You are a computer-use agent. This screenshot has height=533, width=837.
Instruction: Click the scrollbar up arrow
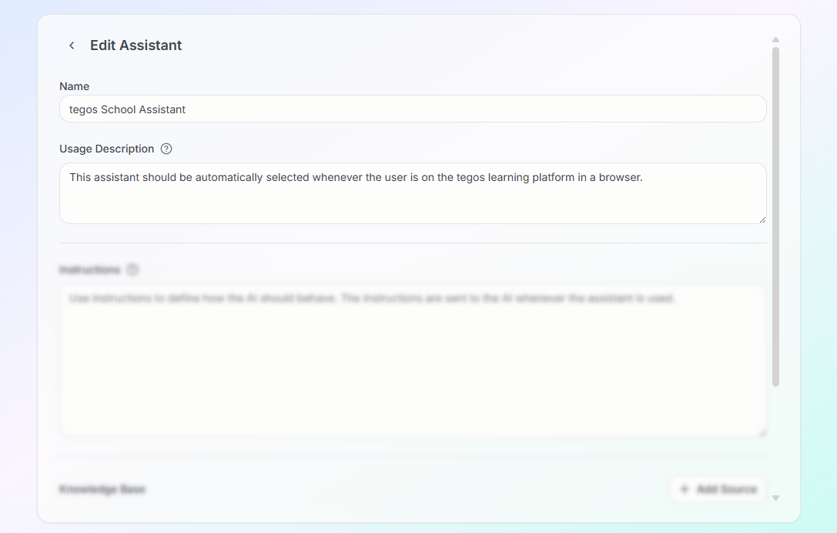(x=775, y=39)
